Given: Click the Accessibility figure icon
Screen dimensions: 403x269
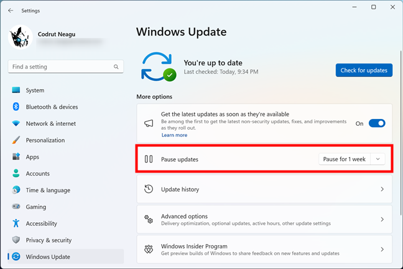Looking at the screenshot, I should 16,223.
